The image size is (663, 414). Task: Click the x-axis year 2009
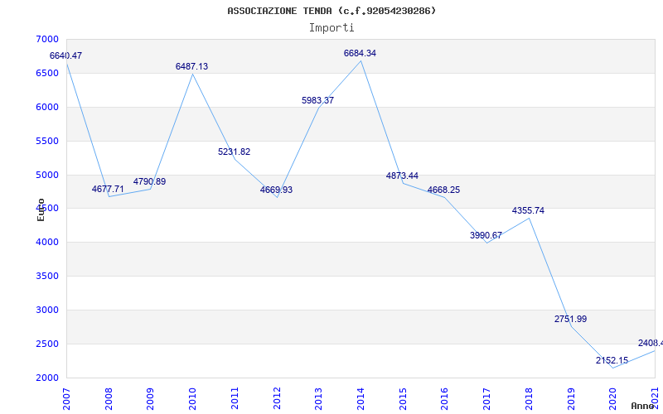pos(151,398)
